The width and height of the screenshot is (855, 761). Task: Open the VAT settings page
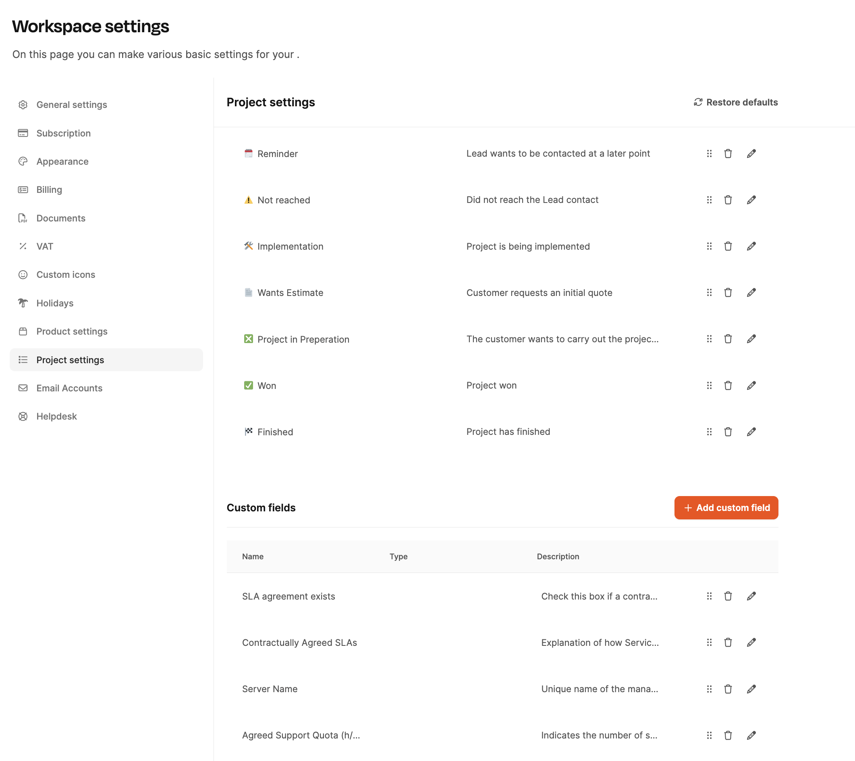pyautogui.click(x=45, y=246)
